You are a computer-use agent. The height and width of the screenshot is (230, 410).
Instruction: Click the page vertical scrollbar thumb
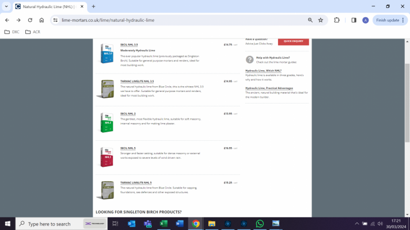[x=407, y=103]
